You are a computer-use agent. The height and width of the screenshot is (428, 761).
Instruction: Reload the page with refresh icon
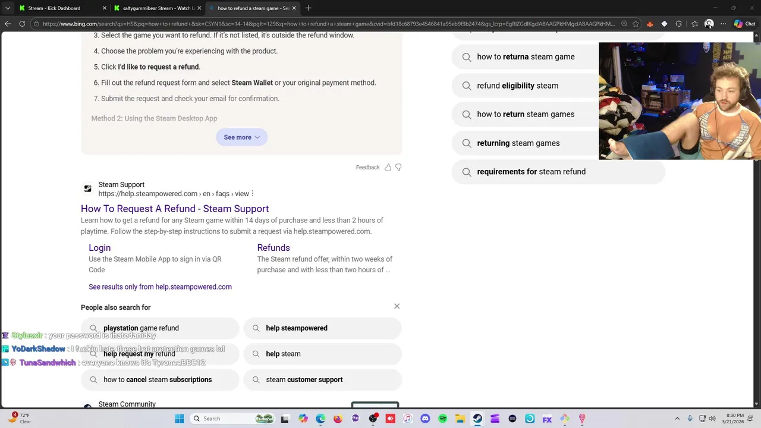22,24
